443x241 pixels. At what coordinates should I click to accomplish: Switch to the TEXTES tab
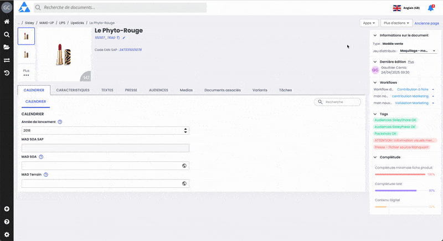[107, 90]
